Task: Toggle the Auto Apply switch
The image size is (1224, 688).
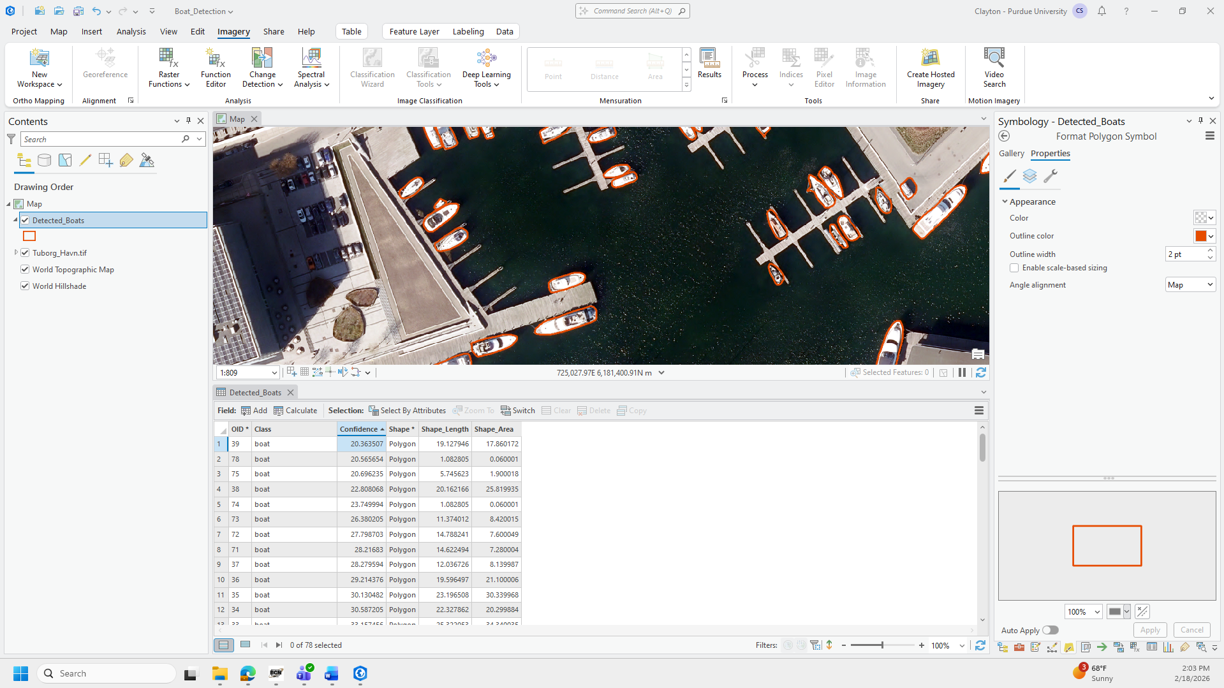Action: tap(1050, 631)
